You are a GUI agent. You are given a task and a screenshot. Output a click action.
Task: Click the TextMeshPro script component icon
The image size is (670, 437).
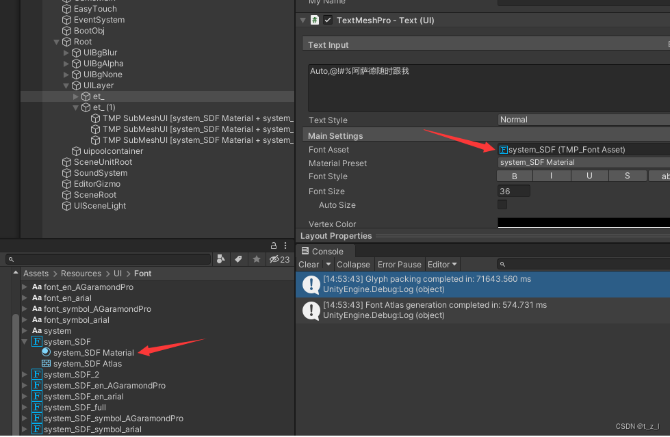(315, 20)
